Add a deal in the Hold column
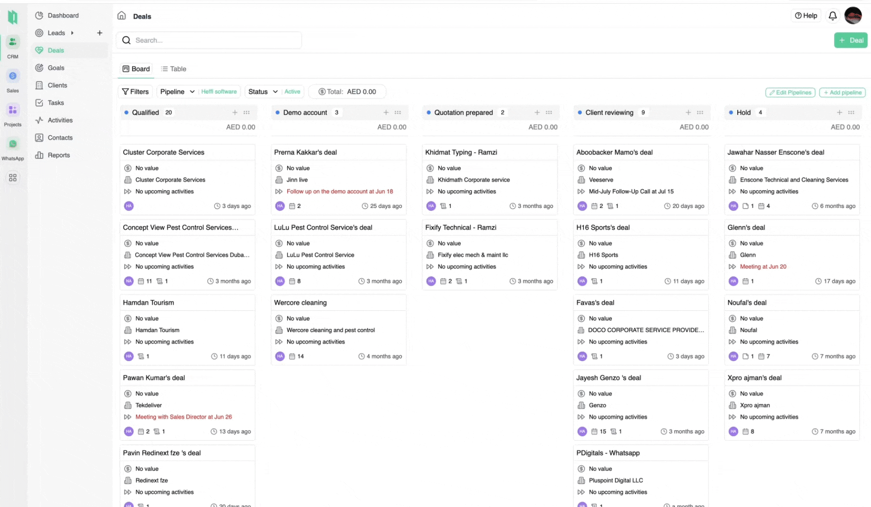Image resolution: width=871 pixels, height=507 pixels. tap(839, 112)
